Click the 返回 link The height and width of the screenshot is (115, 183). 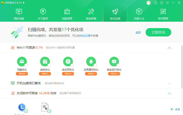coord(138,32)
